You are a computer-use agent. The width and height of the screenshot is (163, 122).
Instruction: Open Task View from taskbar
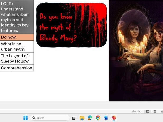[x=74, y=118]
